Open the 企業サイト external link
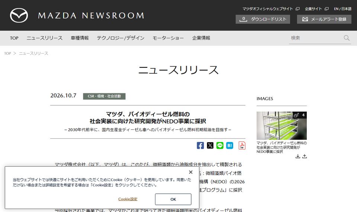The image size is (357, 212). [316, 9]
